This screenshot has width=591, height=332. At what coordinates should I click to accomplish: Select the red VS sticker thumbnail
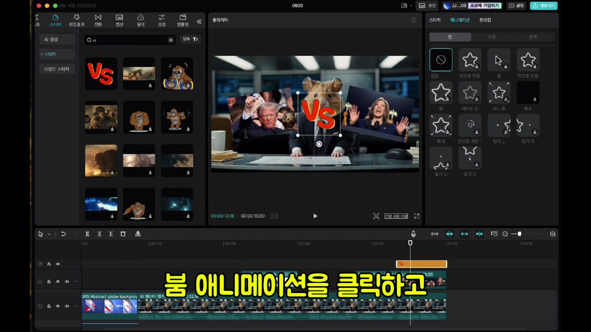101,73
